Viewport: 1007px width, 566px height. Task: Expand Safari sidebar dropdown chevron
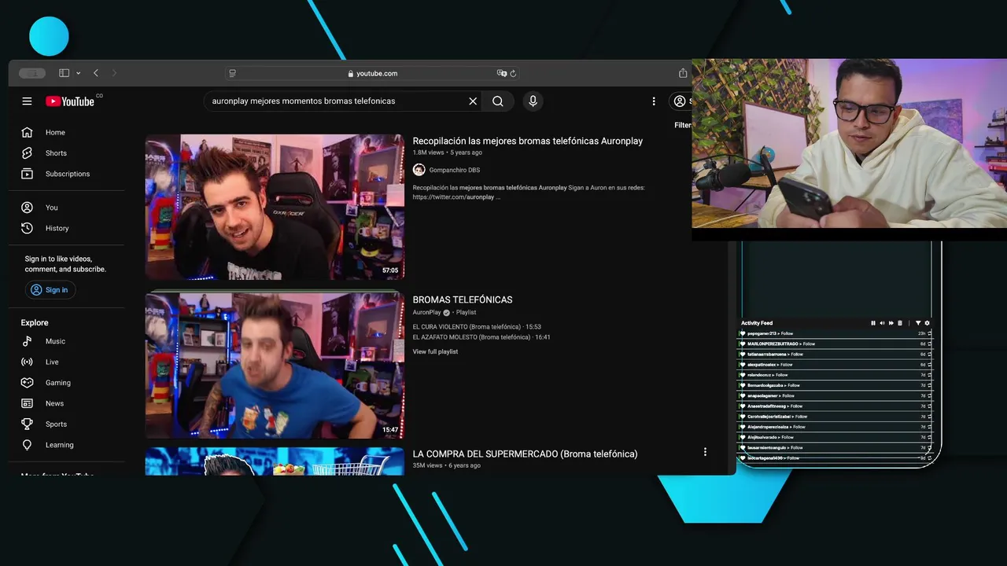coord(78,73)
